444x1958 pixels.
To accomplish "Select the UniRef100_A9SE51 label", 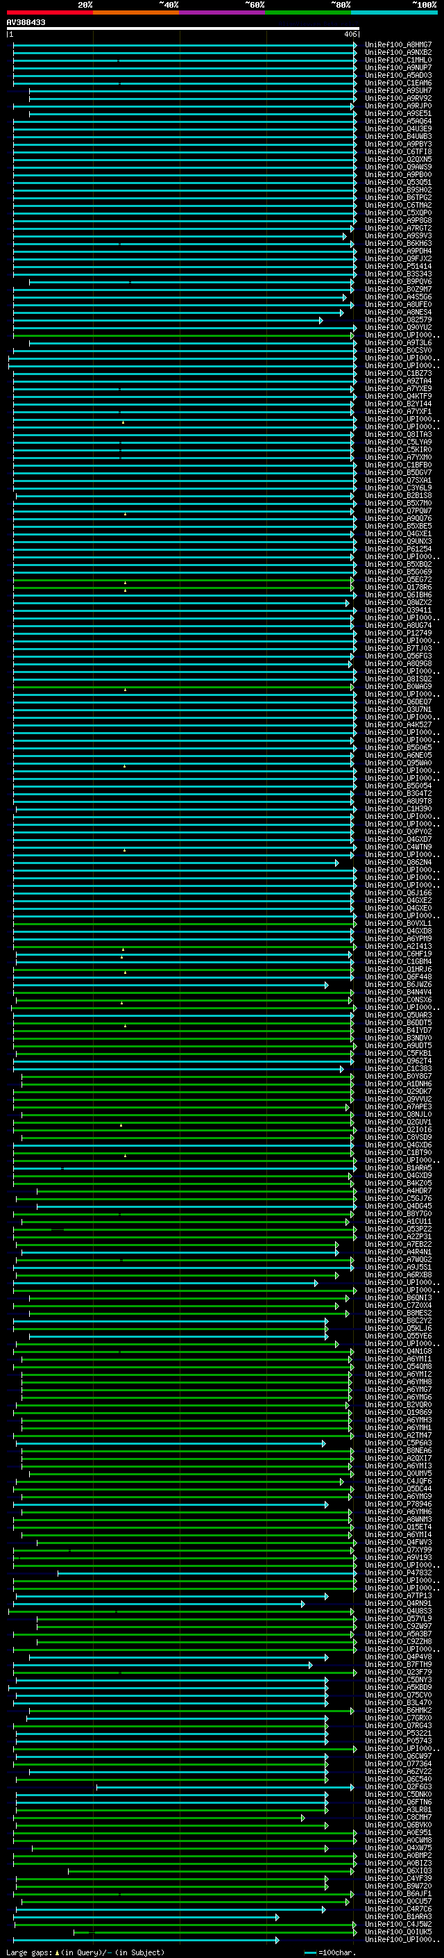I will tap(398, 113).
